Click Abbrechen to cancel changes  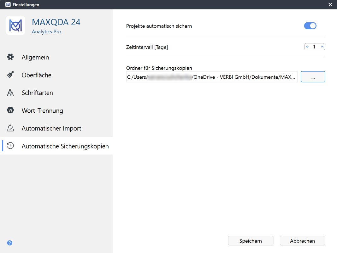click(x=302, y=241)
